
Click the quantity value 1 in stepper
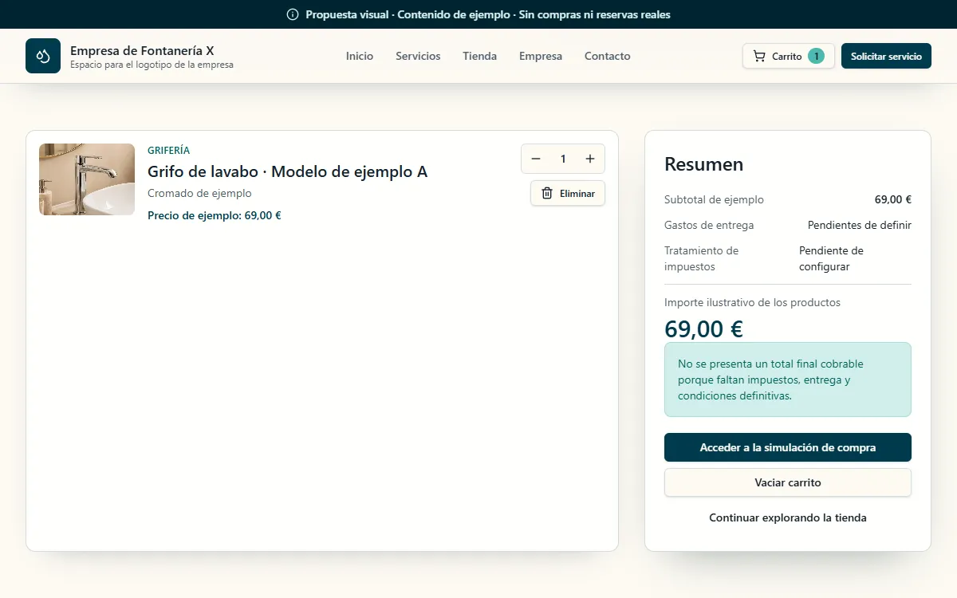(563, 159)
